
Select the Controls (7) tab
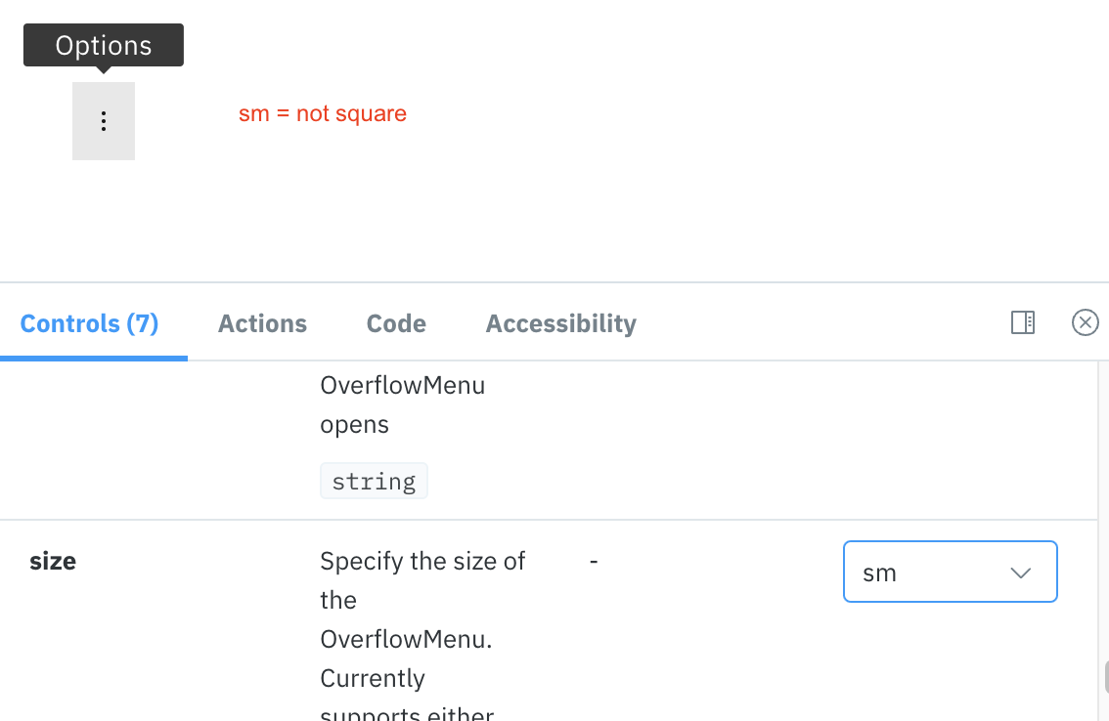click(90, 323)
